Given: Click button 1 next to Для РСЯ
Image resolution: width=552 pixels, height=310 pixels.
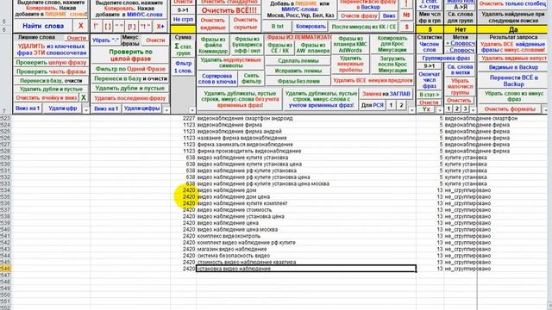Looking at the screenshot, I should [391, 105].
